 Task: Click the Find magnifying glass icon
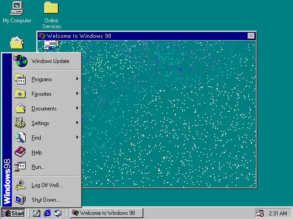(20, 137)
